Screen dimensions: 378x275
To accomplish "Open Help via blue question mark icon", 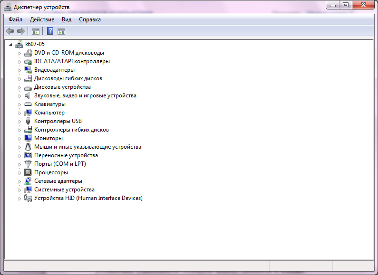I will click(x=50, y=31).
